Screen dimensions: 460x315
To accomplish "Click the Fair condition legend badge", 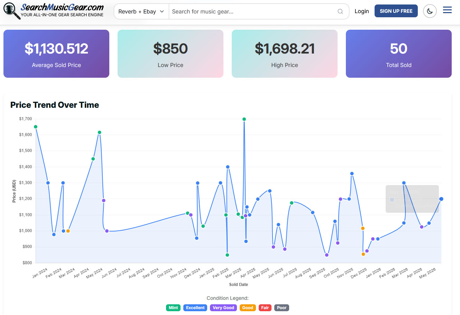I will coord(265,308).
